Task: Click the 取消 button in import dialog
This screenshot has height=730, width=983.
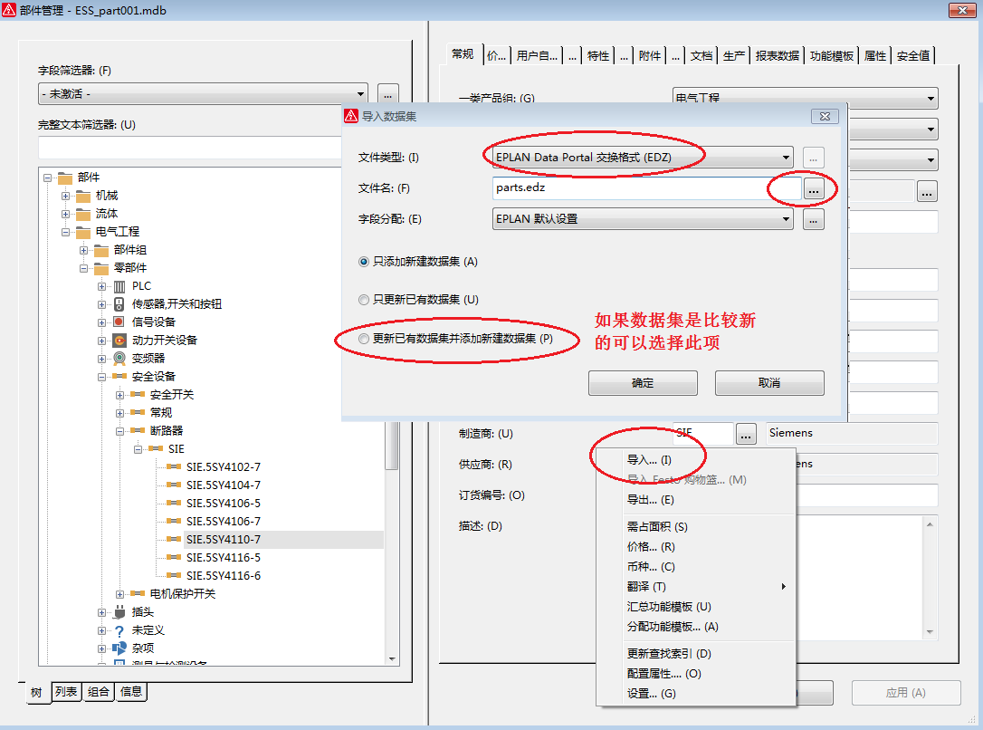Action: click(769, 383)
